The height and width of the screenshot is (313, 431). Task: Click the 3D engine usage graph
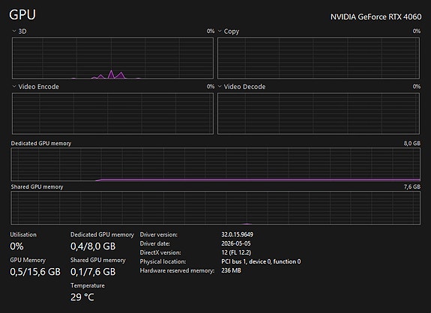(x=112, y=58)
